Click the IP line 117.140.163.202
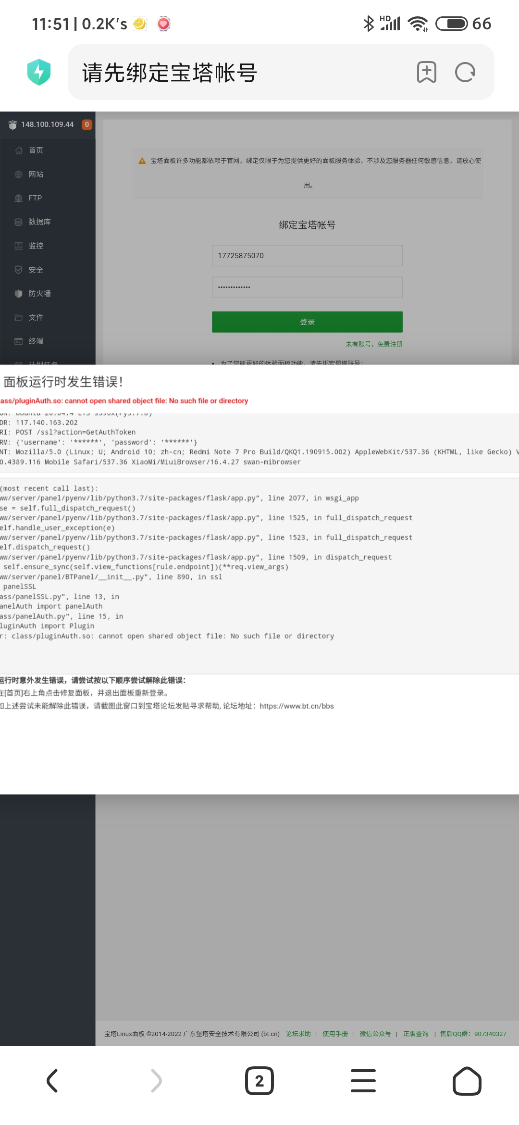 (47, 422)
